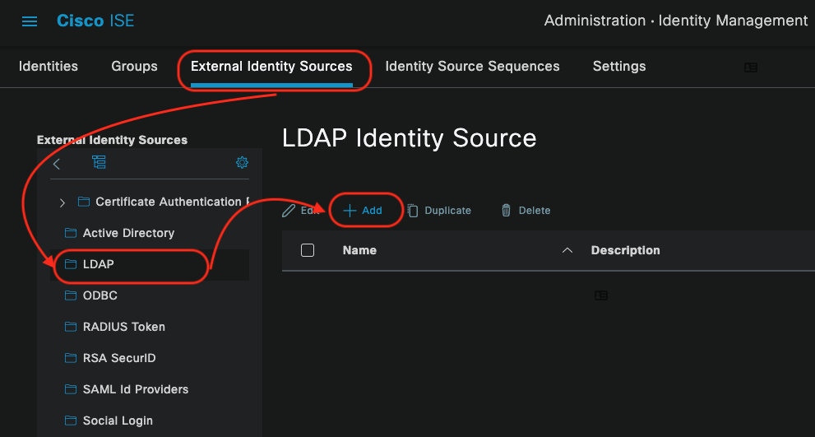Screen dimensions: 815x437
Task: Click the Description column header
Action: point(625,250)
